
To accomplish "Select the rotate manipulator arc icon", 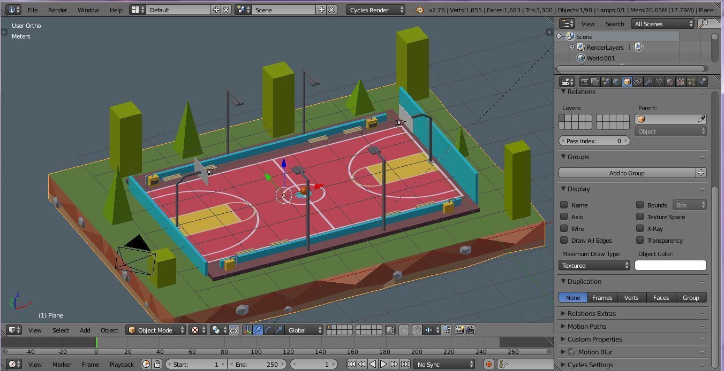I will click(268, 330).
